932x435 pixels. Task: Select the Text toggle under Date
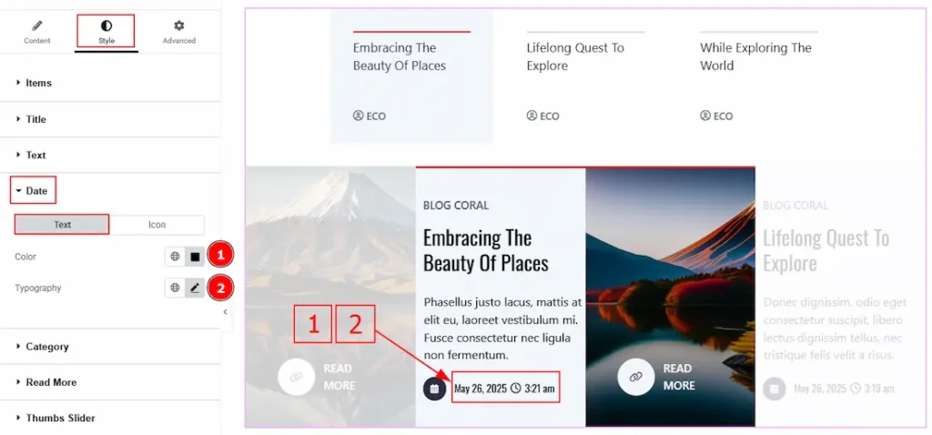[x=63, y=225]
